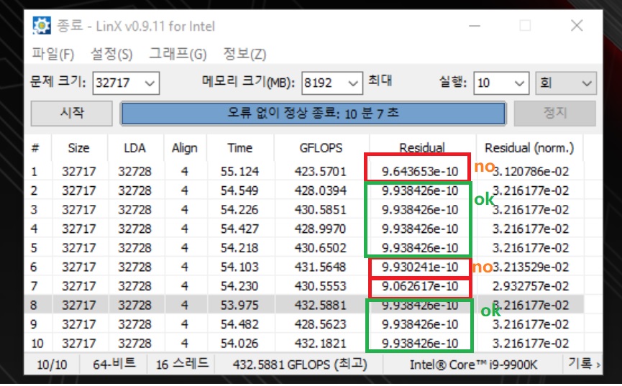The width and height of the screenshot is (622, 386).
Task: Select GFLOPS value 430.6502 in row 5
Action: tap(320, 247)
